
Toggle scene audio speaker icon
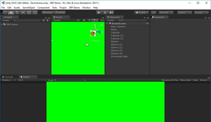[x=89, y=20]
